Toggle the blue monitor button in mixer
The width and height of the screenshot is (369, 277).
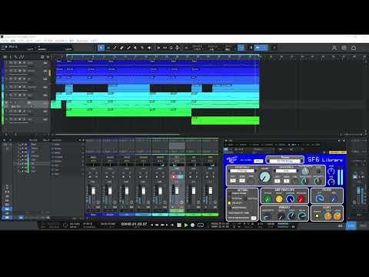(x=181, y=176)
